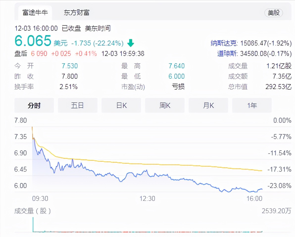Click the 7.35 price axis label
This screenshot has width=295, height=237.
tap(21, 137)
